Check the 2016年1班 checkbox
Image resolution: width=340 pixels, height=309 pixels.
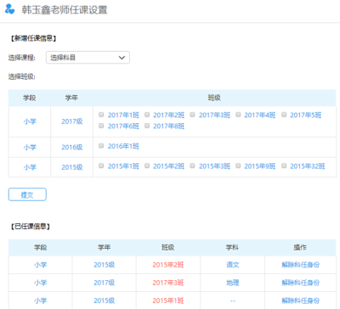[x=101, y=146]
